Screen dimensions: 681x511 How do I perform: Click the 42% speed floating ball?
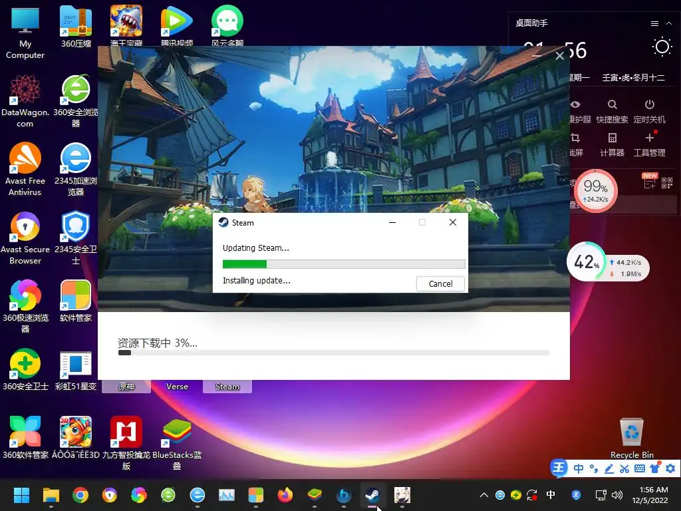coord(587,261)
